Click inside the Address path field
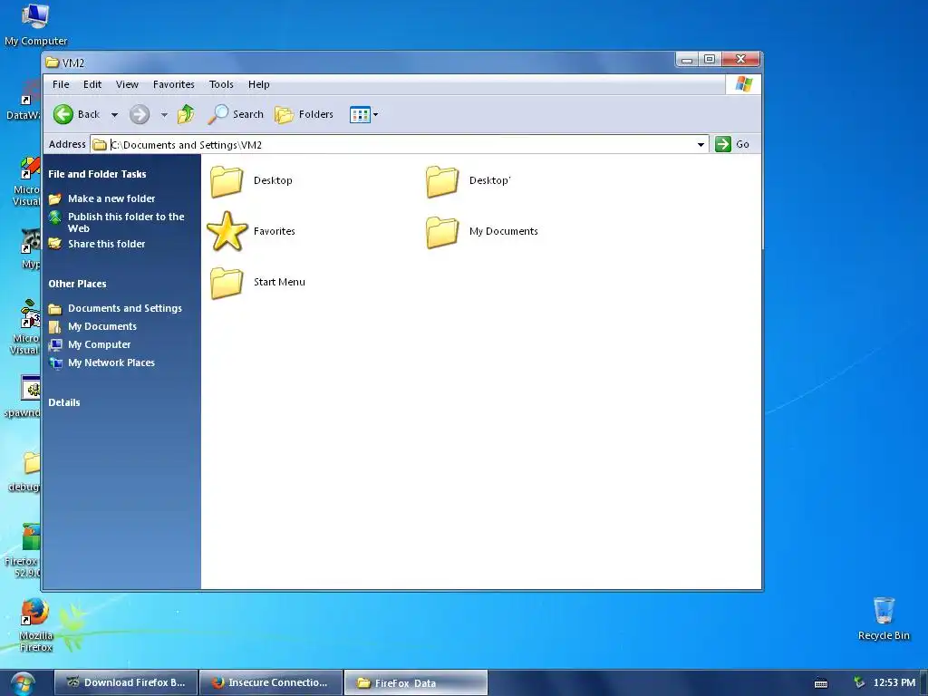The image size is (928, 696). pos(400,144)
